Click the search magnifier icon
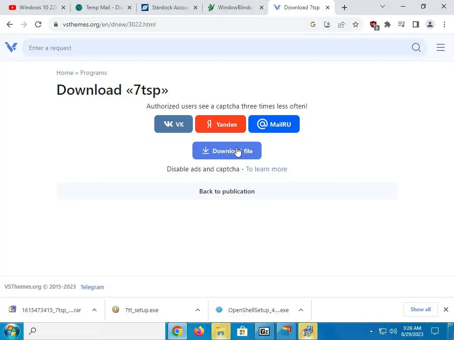 (x=416, y=47)
